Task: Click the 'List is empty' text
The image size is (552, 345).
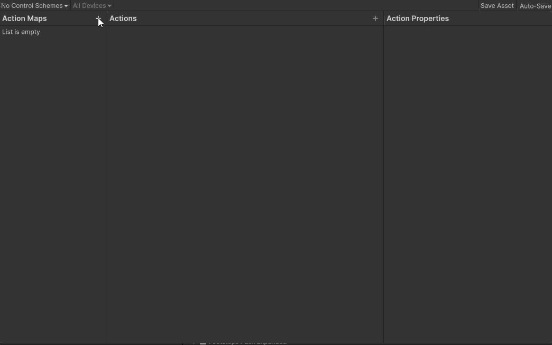Action: click(x=21, y=32)
